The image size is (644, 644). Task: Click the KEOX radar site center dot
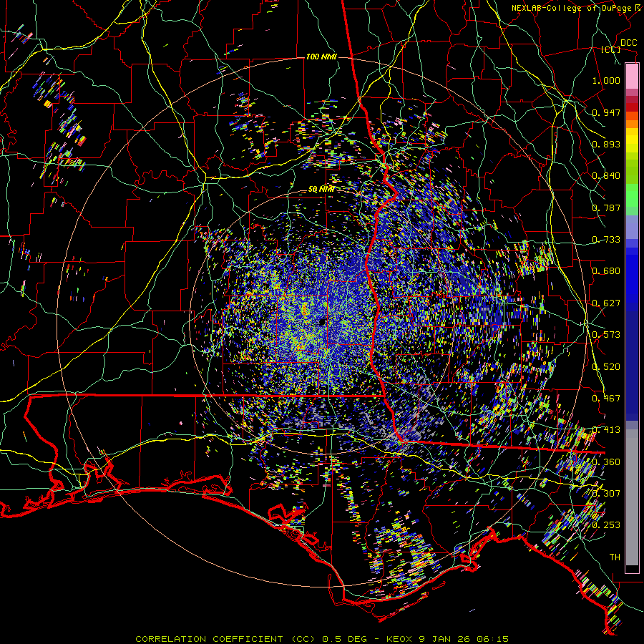(x=321, y=321)
